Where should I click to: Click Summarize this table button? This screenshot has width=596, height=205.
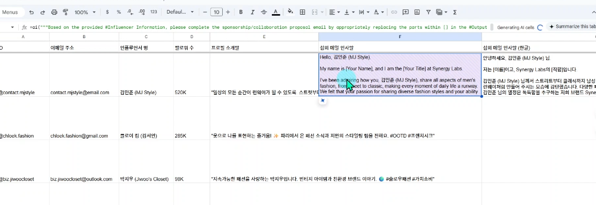[571, 27]
